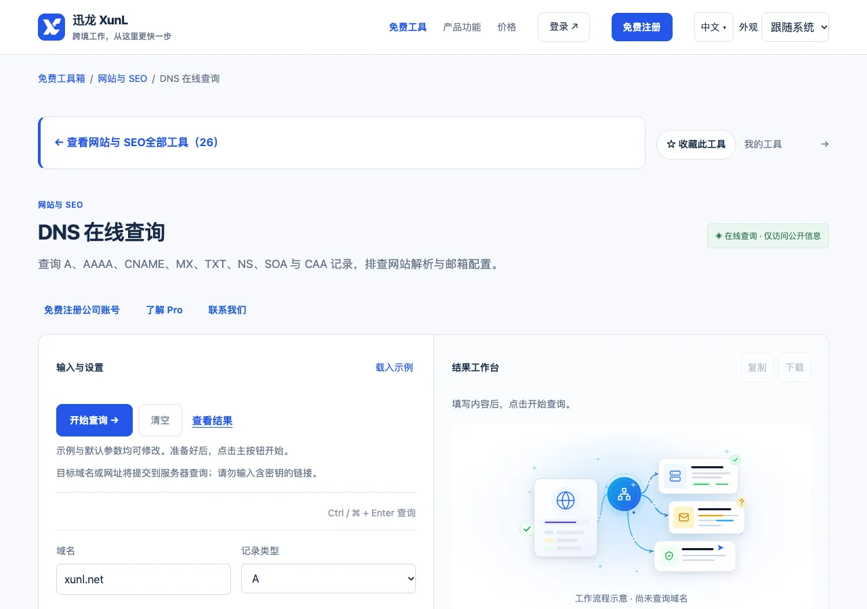This screenshot has width=867, height=609.
Task: Click the shield record icon in illustration
Action: tap(669, 556)
